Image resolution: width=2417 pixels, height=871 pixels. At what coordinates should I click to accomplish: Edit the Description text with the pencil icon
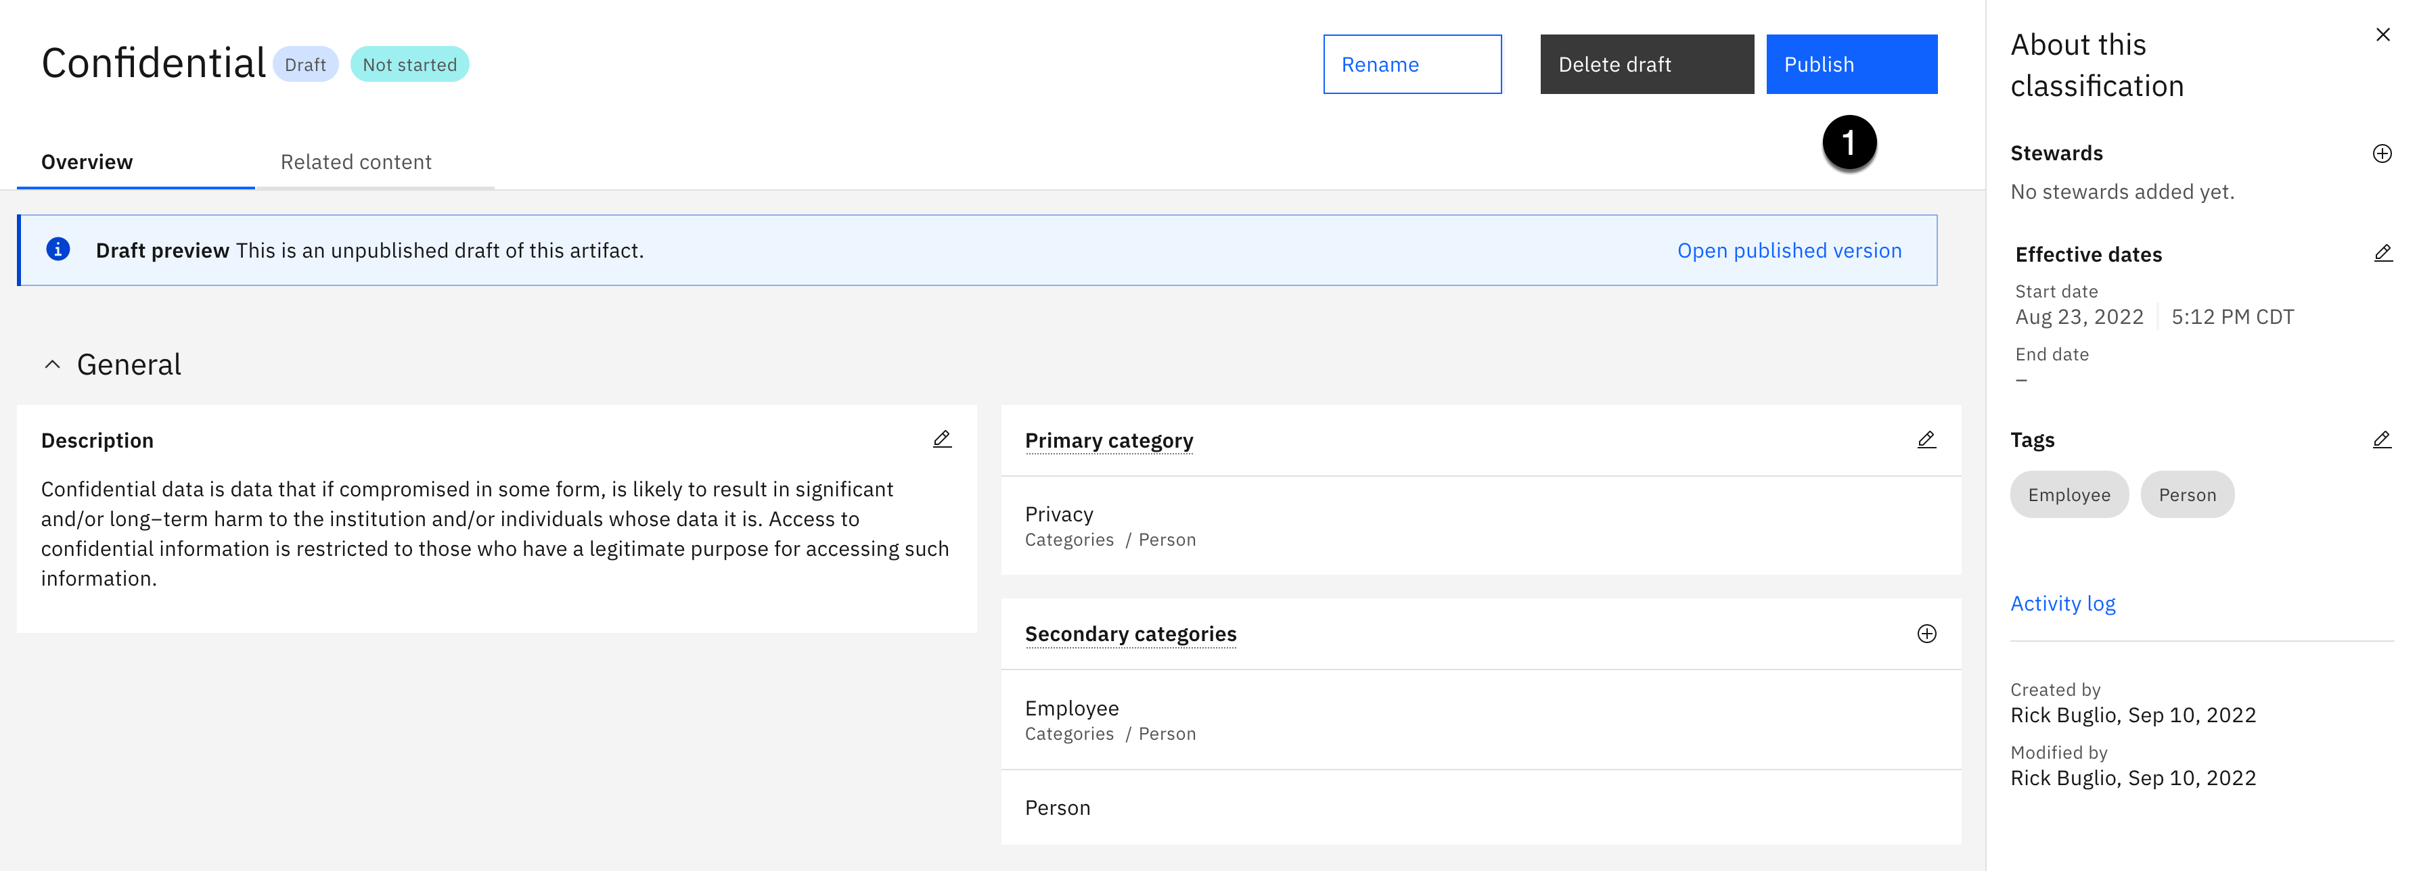point(942,439)
